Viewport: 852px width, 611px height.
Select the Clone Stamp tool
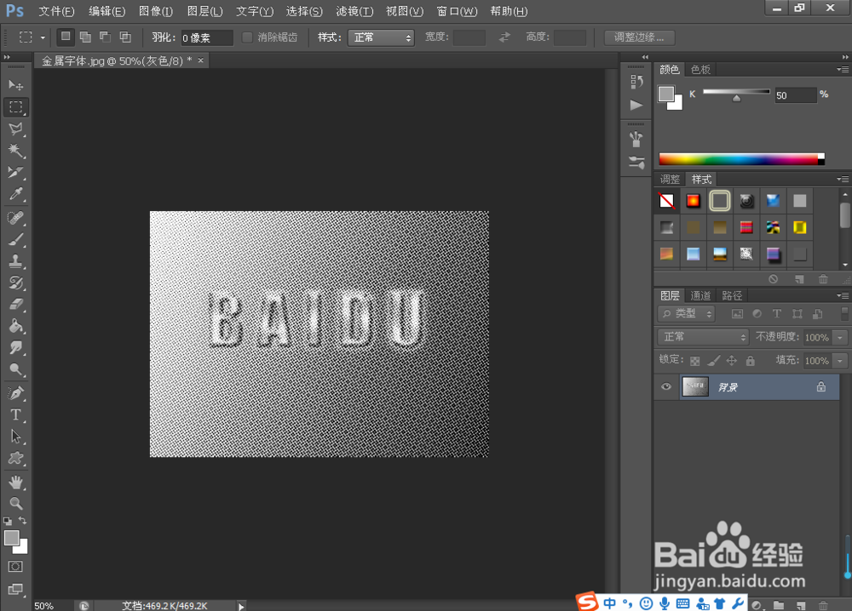tap(15, 261)
